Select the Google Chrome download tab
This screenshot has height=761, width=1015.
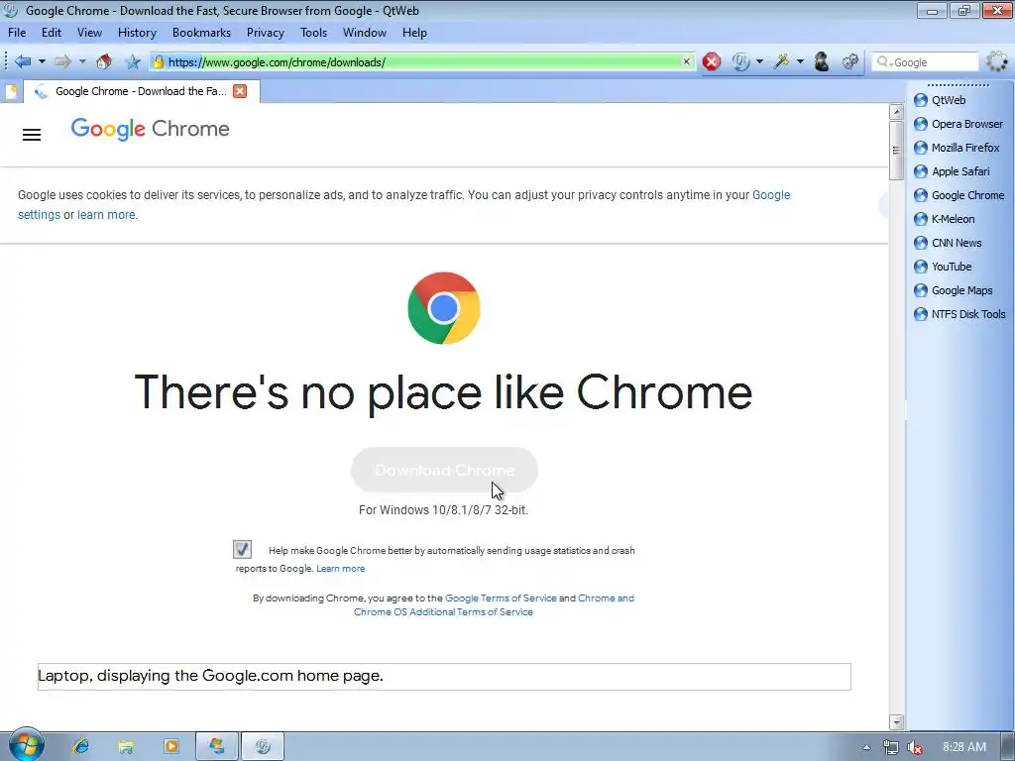(x=141, y=91)
